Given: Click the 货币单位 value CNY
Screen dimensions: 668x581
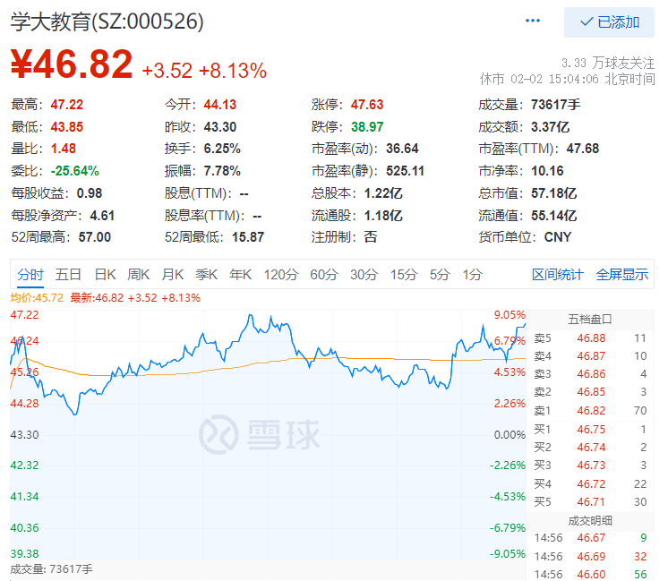Looking at the screenshot, I should [558, 237].
